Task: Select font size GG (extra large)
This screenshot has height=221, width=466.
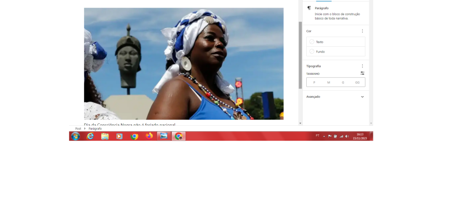Action: click(357, 83)
